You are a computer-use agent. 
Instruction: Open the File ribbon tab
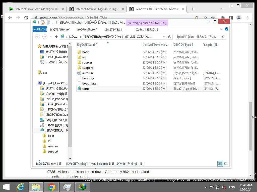point(39,29)
